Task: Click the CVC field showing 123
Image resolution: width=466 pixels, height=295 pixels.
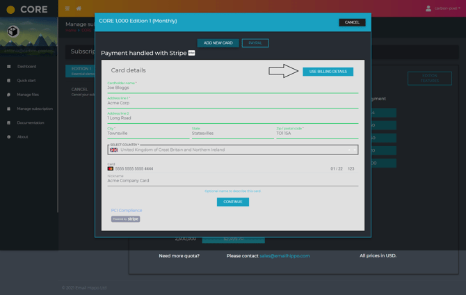Action: pos(351,168)
